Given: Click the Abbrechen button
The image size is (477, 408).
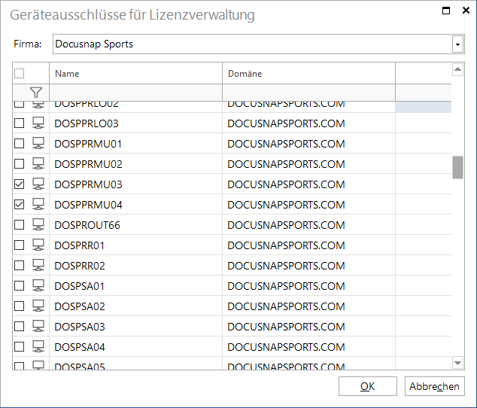Looking at the screenshot, I should pyautogui.click(x=434, y=386).
